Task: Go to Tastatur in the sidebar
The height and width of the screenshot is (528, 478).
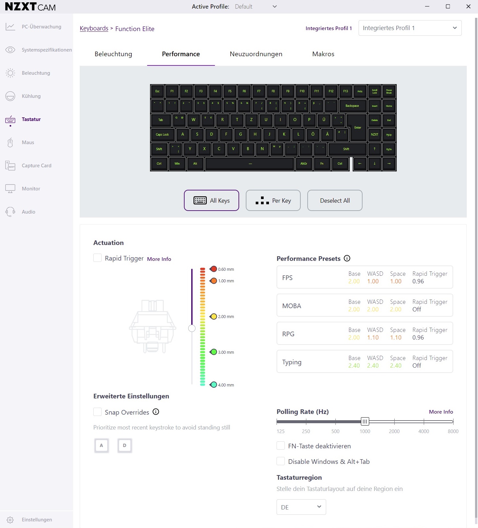Action: [31, 119]
